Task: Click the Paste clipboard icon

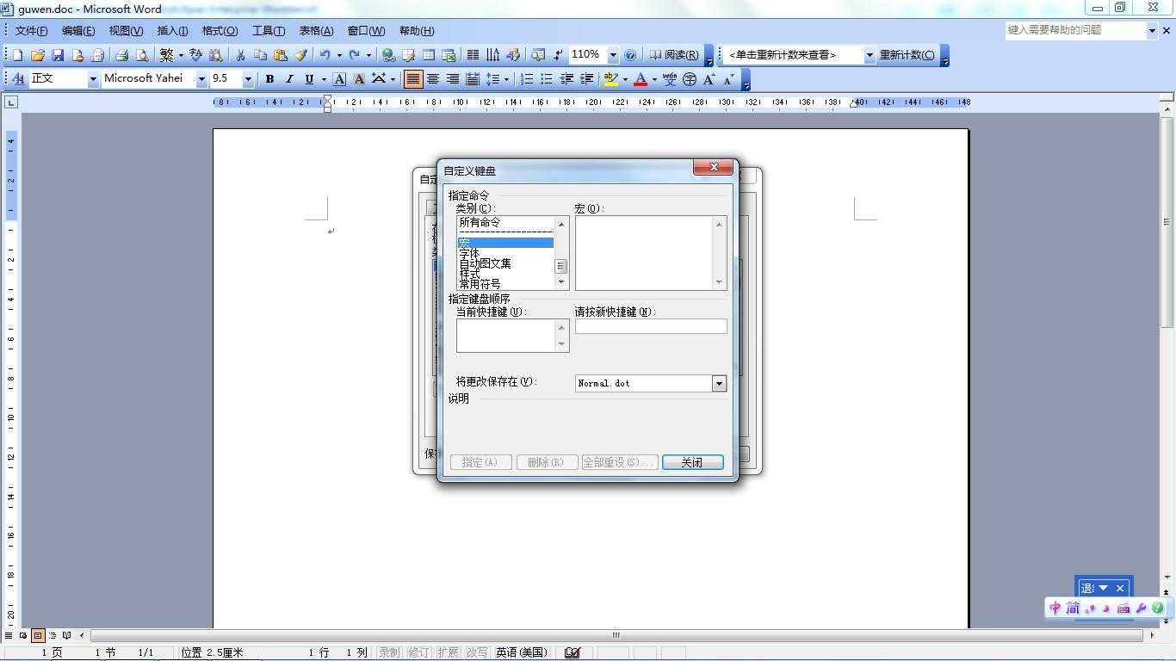Action: coord(280,55)
